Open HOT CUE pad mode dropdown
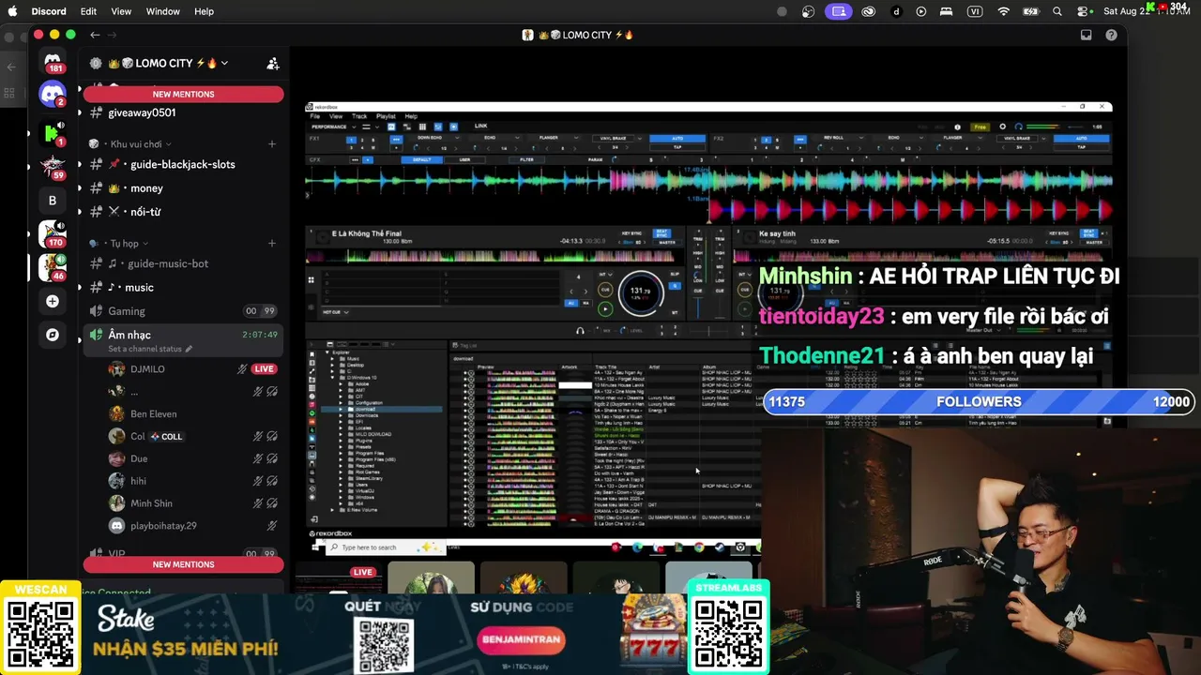The image size is (1201, 675). tap(336, 312)
